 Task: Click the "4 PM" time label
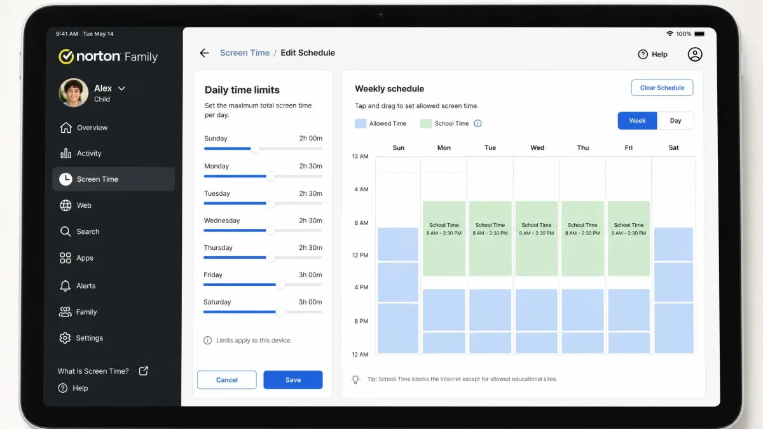[361, 287]
